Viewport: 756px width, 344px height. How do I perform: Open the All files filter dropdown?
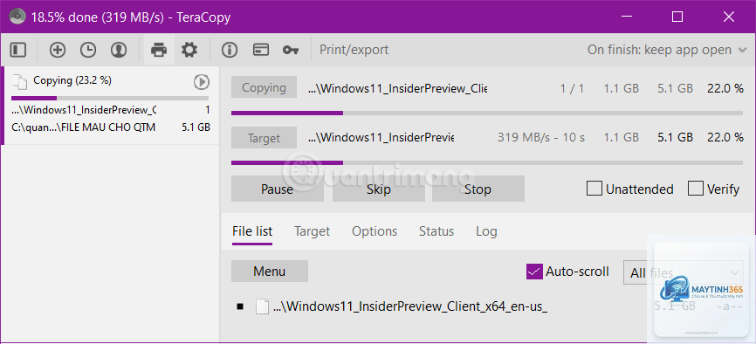coord(683,273)
